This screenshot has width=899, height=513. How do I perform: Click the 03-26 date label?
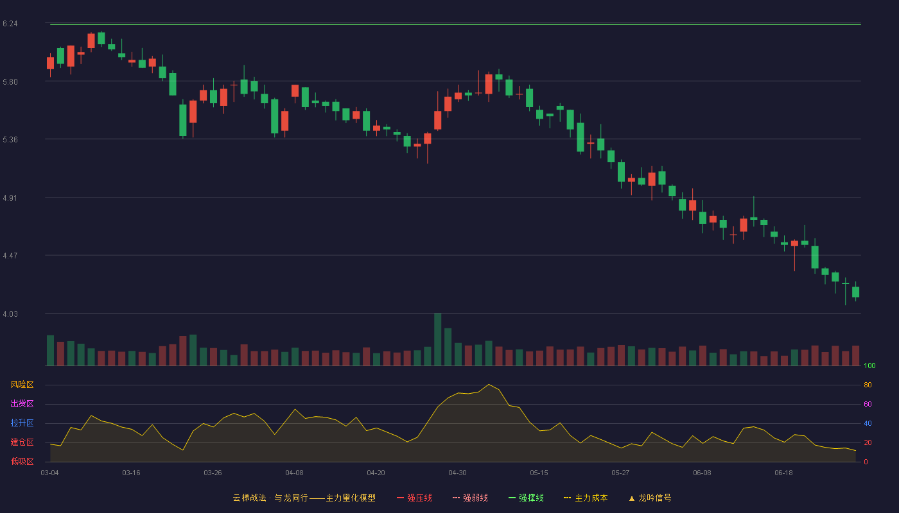213,473
